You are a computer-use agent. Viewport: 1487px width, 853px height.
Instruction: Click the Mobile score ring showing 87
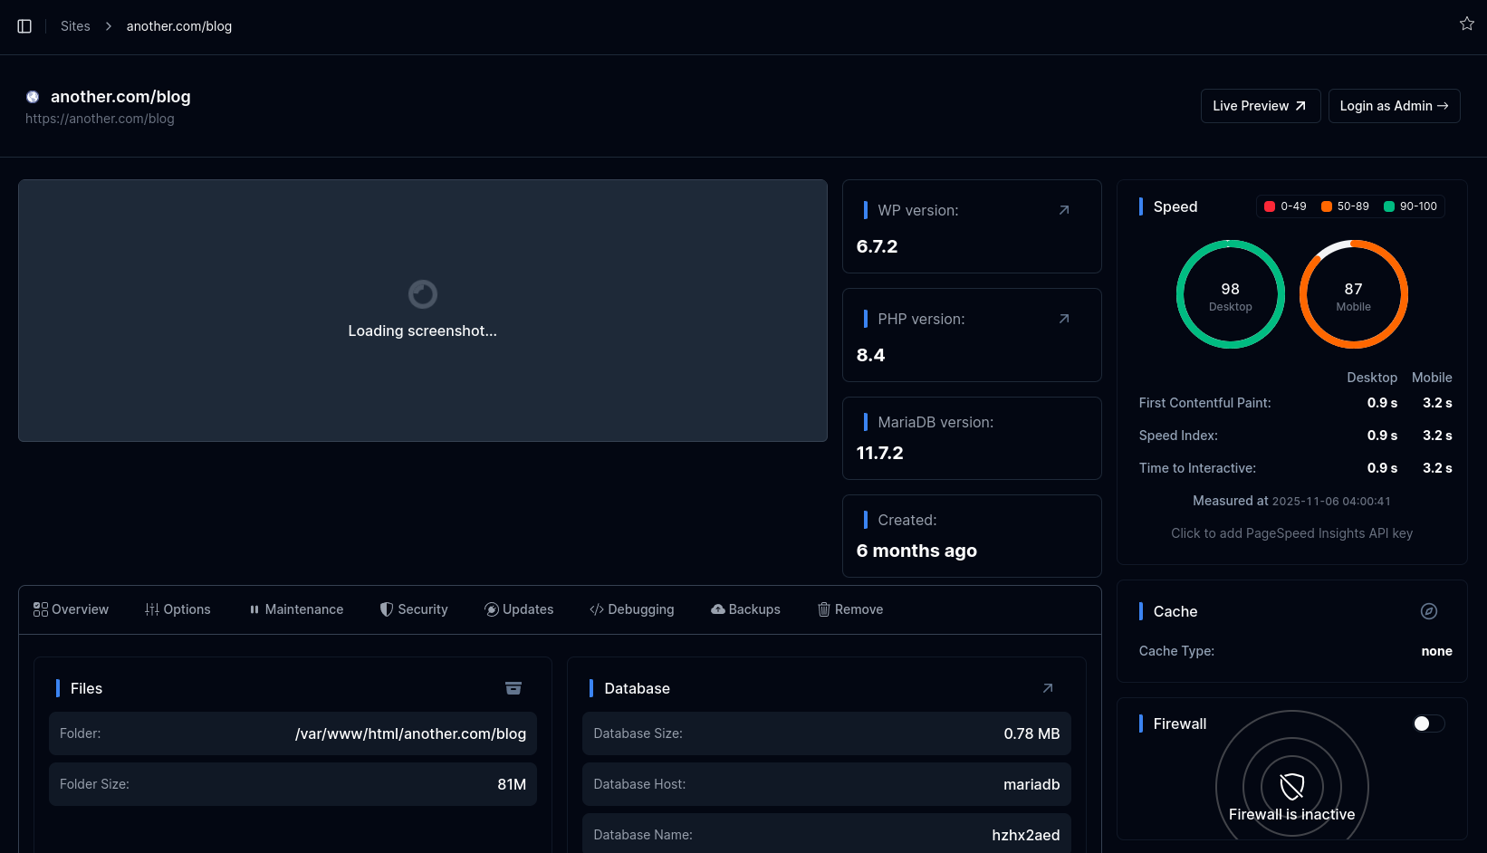[1353, 293]
